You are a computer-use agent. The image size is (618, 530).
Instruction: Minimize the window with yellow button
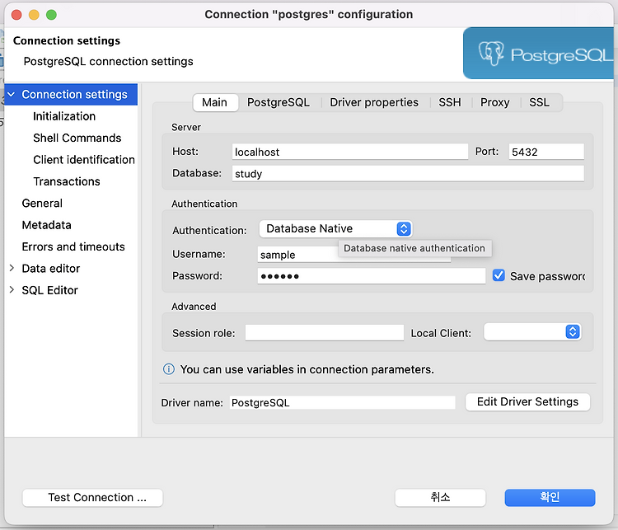pyautogui.click(x=34, y=15)
